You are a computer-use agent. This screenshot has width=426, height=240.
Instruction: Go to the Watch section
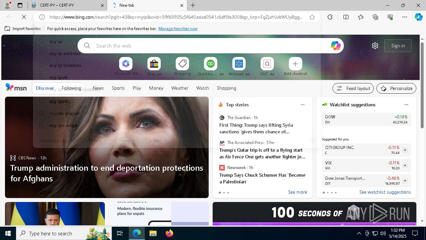[203, 88]
